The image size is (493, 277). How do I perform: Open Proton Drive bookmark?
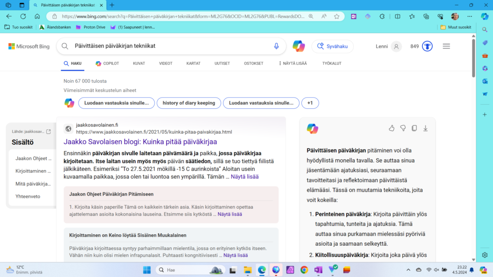pos(91,27)
